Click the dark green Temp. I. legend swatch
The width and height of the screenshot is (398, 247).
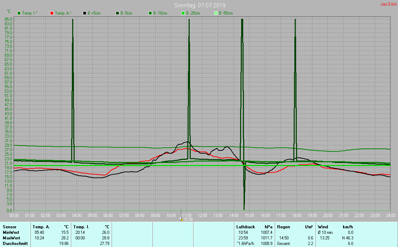[19, 13]
